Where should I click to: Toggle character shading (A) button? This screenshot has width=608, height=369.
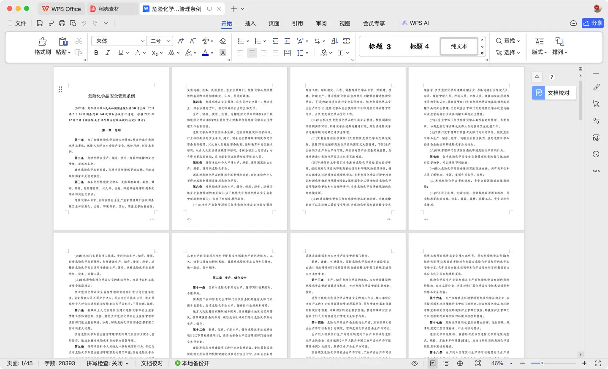[x=223, y=53]
